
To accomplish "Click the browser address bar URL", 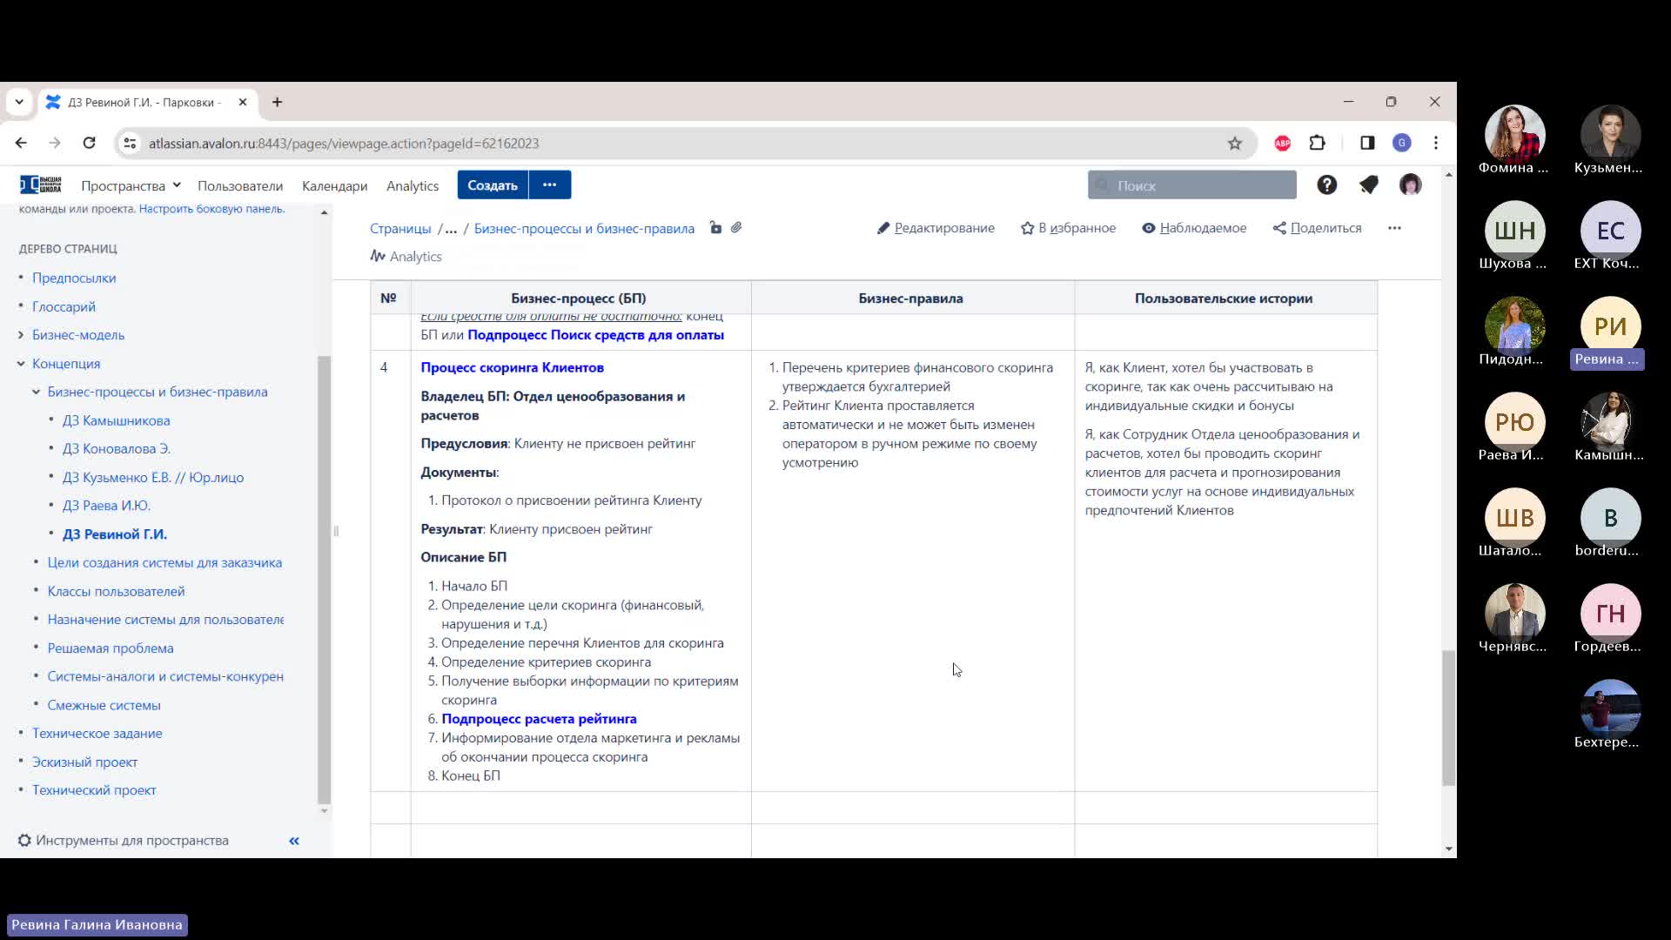I will [344, 144].
